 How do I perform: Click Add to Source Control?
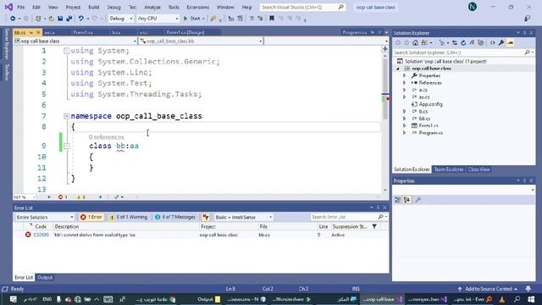point(488,289)
